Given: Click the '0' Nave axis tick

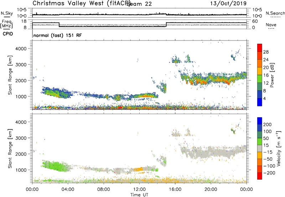Looking at the screenshot, I should pos(254,28).
